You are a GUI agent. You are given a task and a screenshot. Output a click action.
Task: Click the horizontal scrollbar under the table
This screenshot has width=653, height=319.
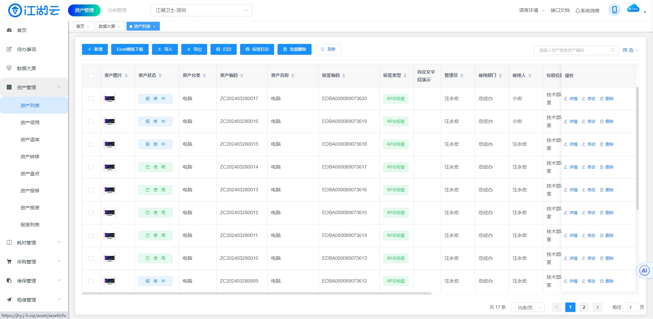(257, 293)
